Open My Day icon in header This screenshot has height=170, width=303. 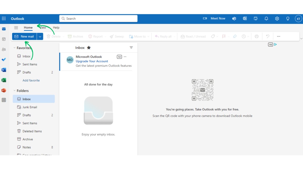click(256, 18)
